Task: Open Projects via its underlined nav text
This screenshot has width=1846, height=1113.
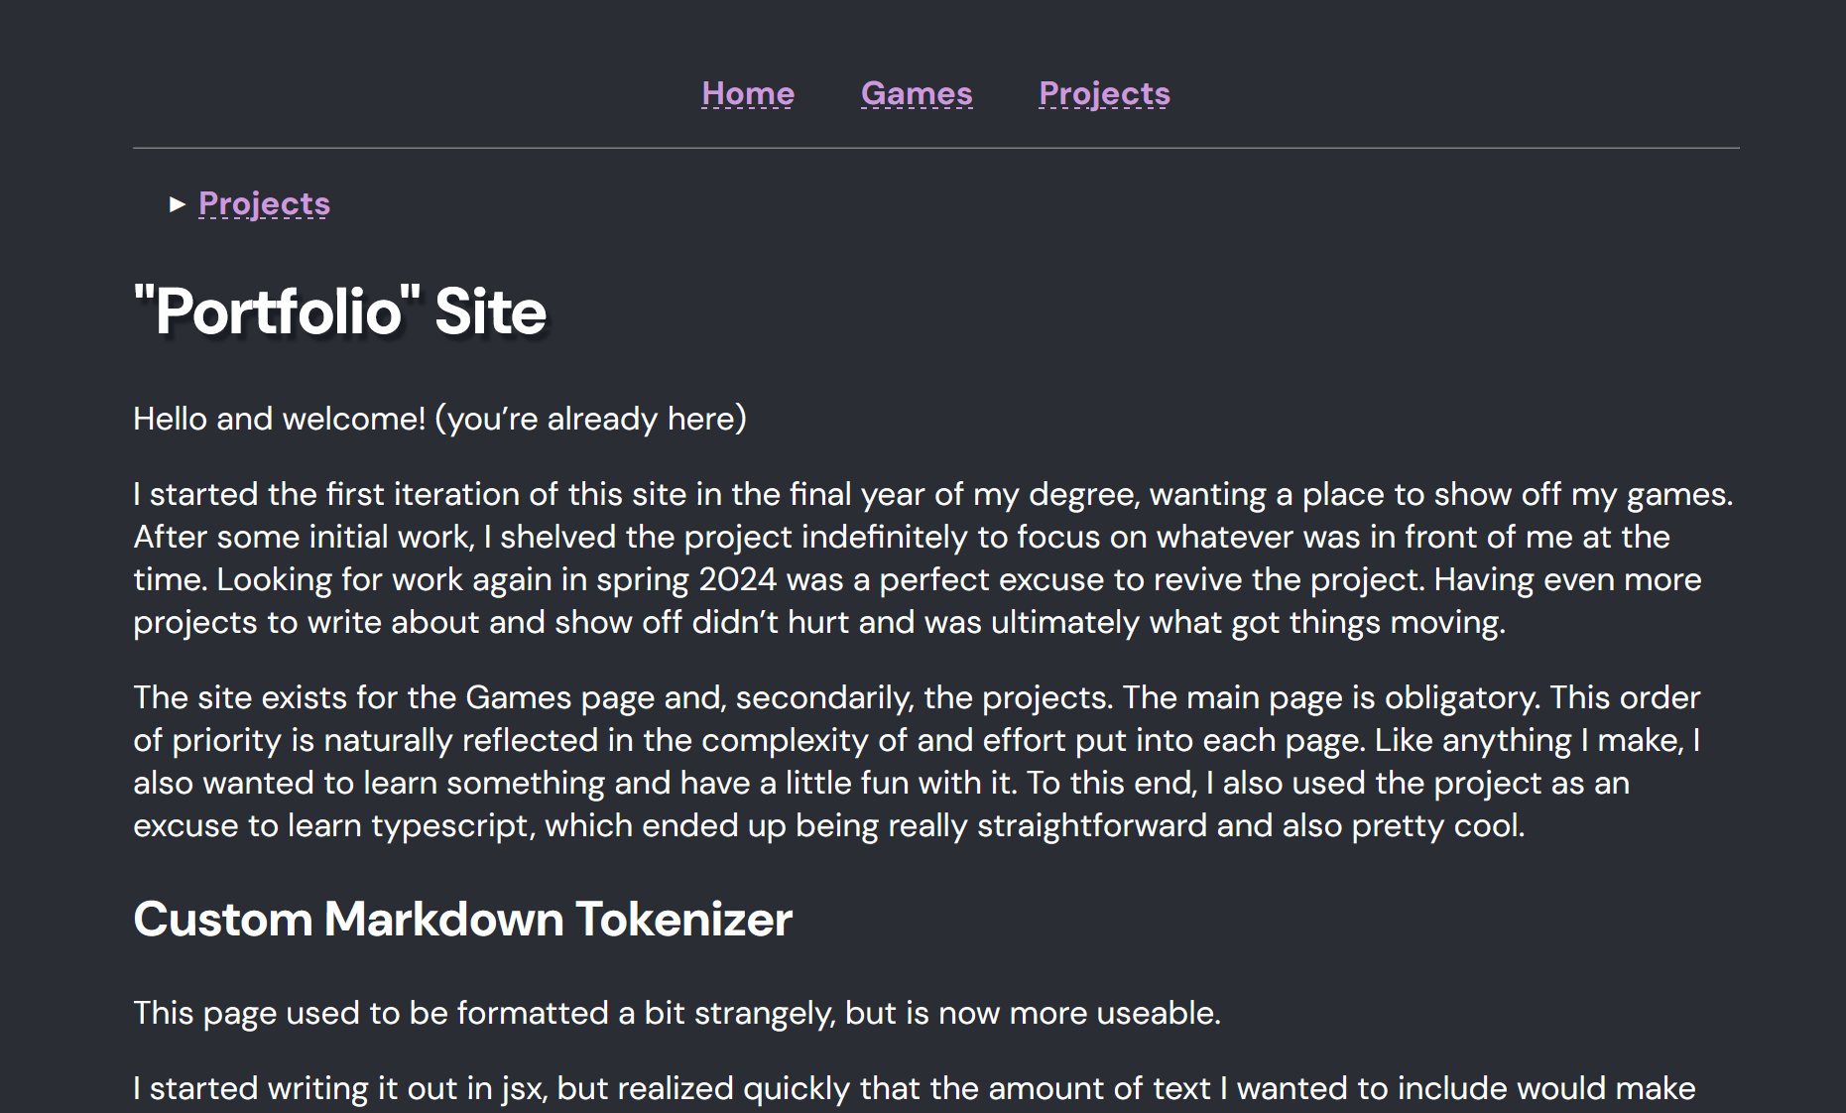Action: point(1104,93)
